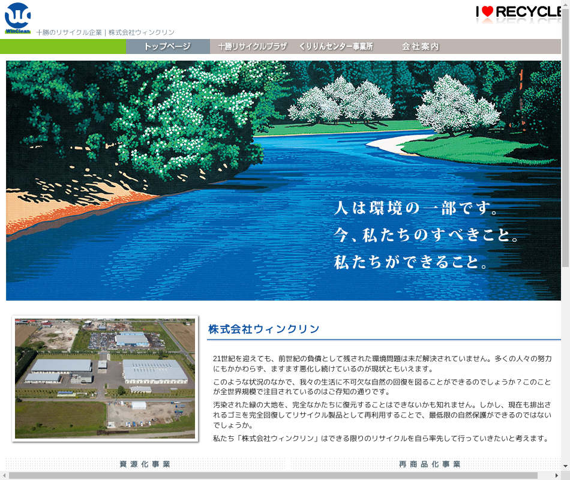Viewport: 570px width, 480px height.
Task: Go to the くりりんセンター事業所 page
Action: [x=335, y=47]
